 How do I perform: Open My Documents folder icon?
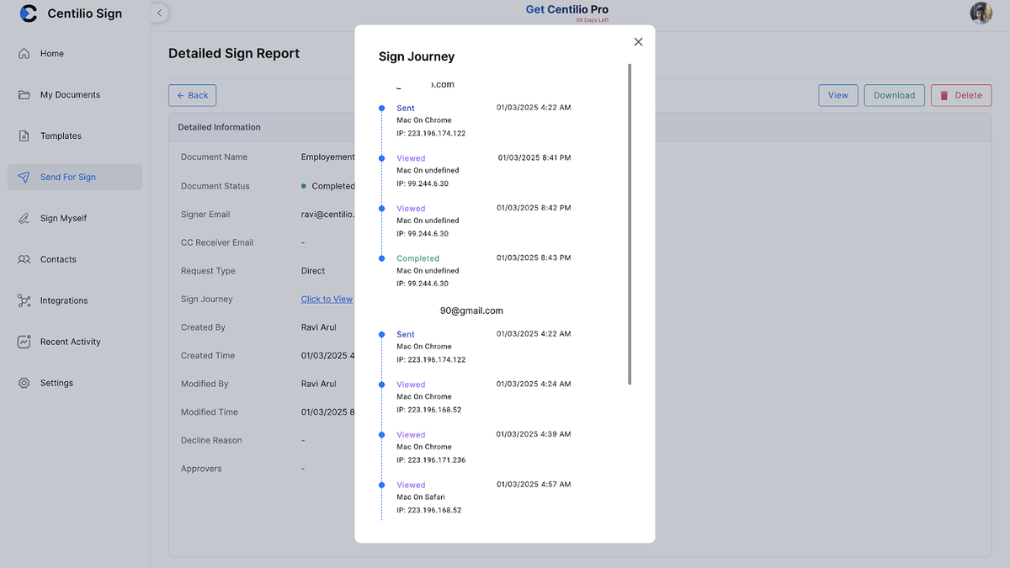pos(24,95)
